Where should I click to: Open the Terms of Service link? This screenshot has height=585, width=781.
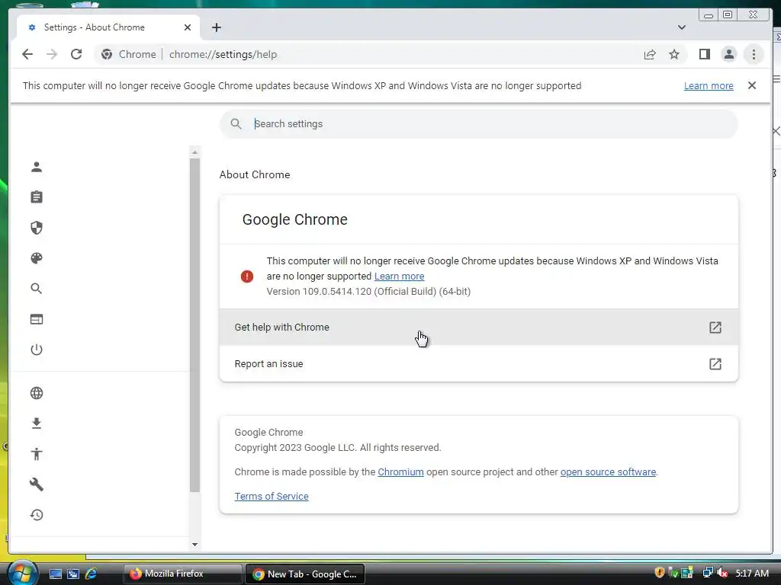tap(272, 496)
